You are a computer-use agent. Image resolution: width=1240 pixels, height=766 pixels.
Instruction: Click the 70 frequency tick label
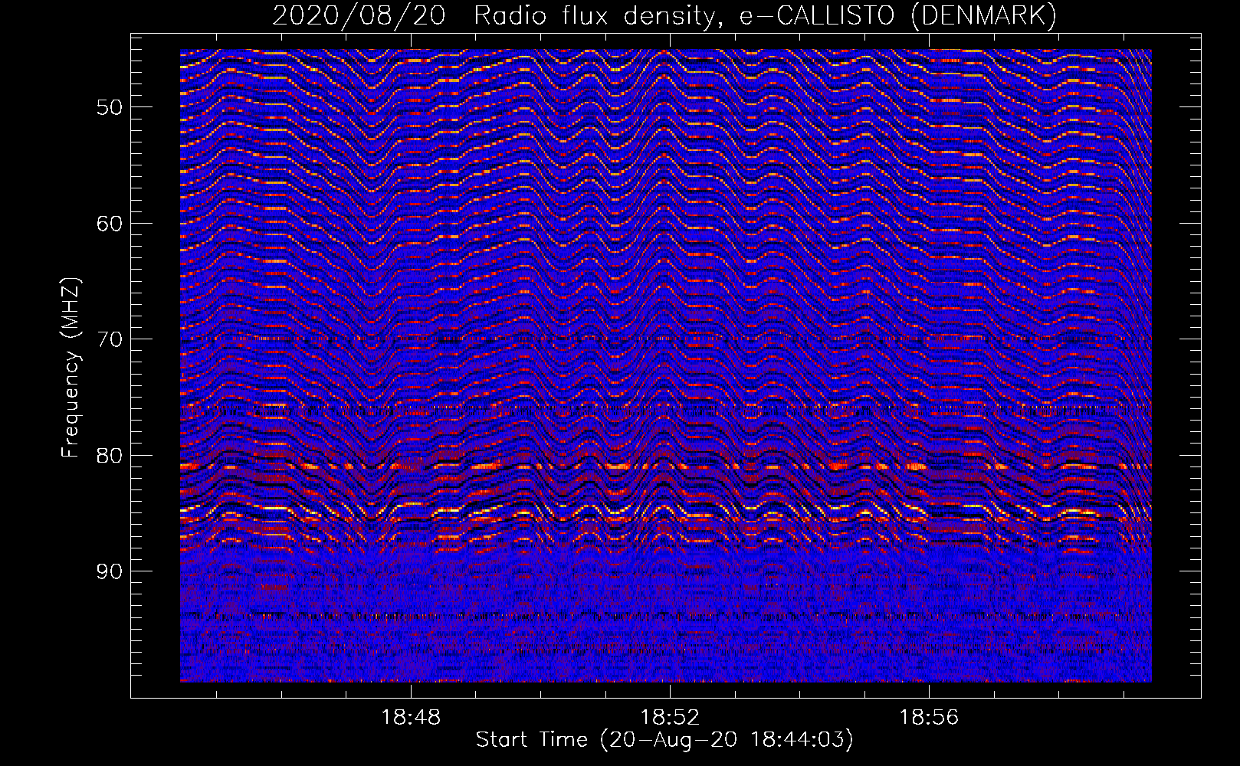(110, 339)
